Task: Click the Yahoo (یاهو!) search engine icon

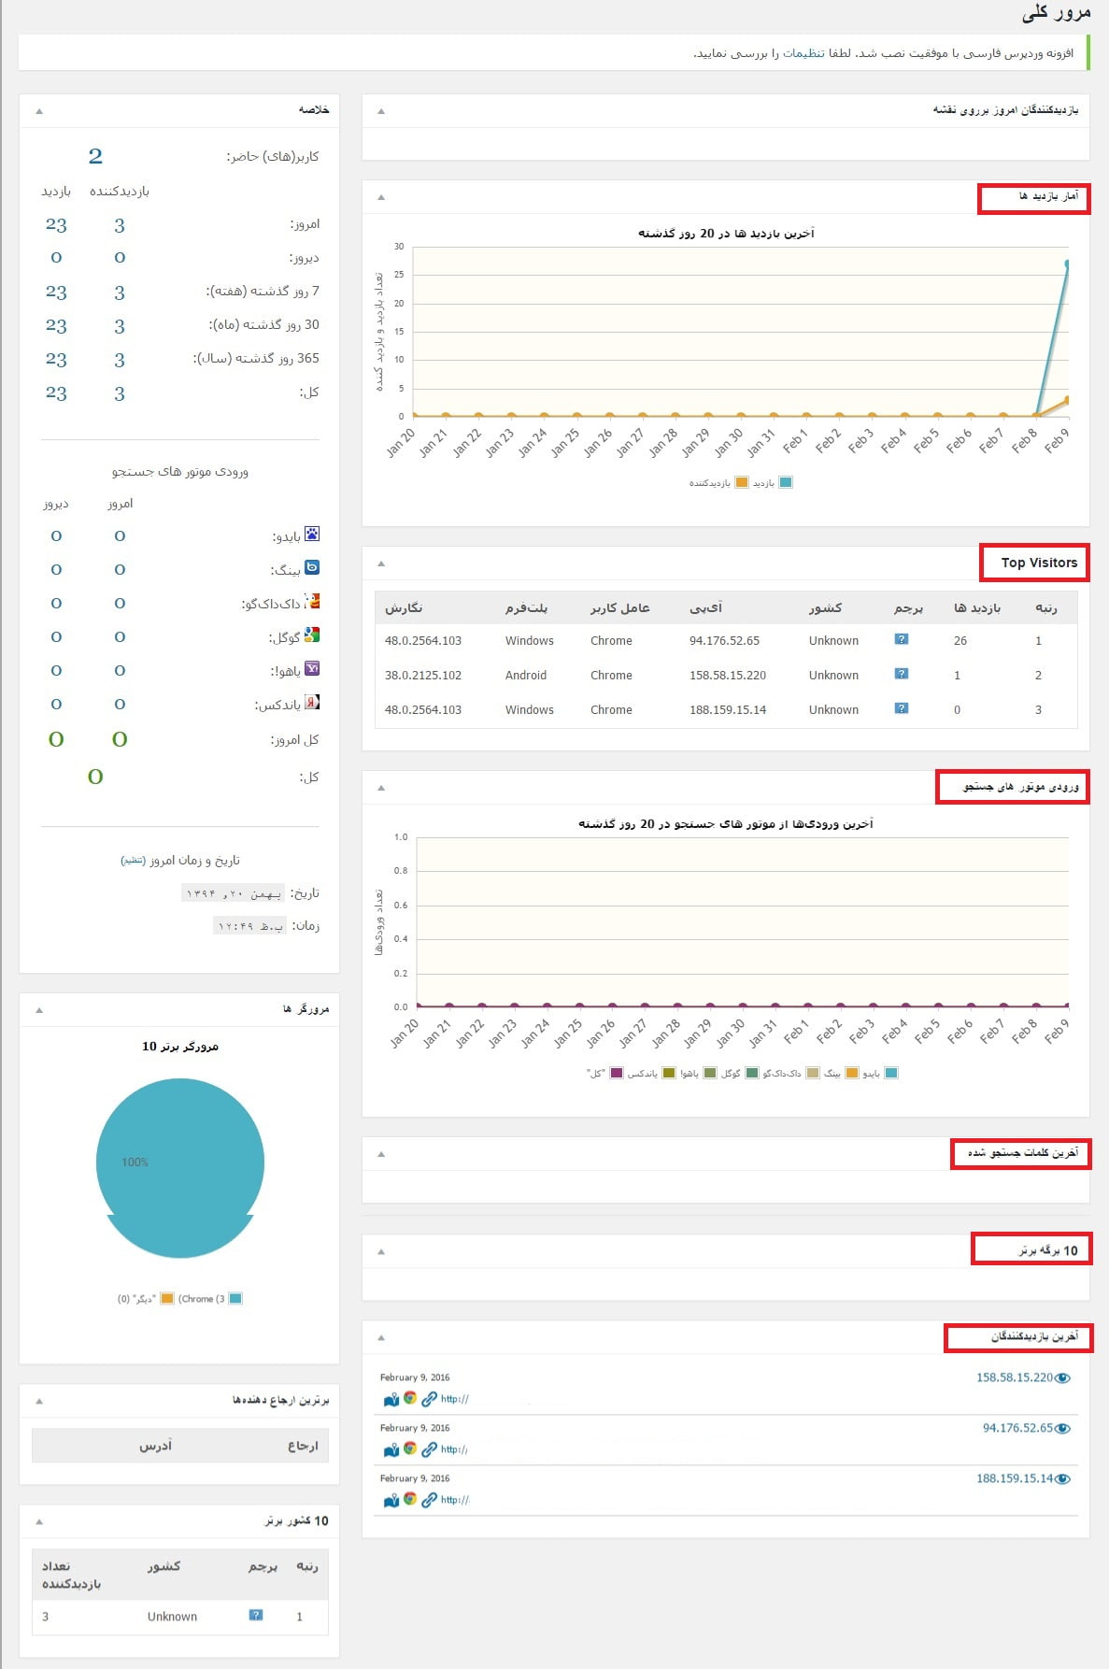Action: tap(312, 668)
